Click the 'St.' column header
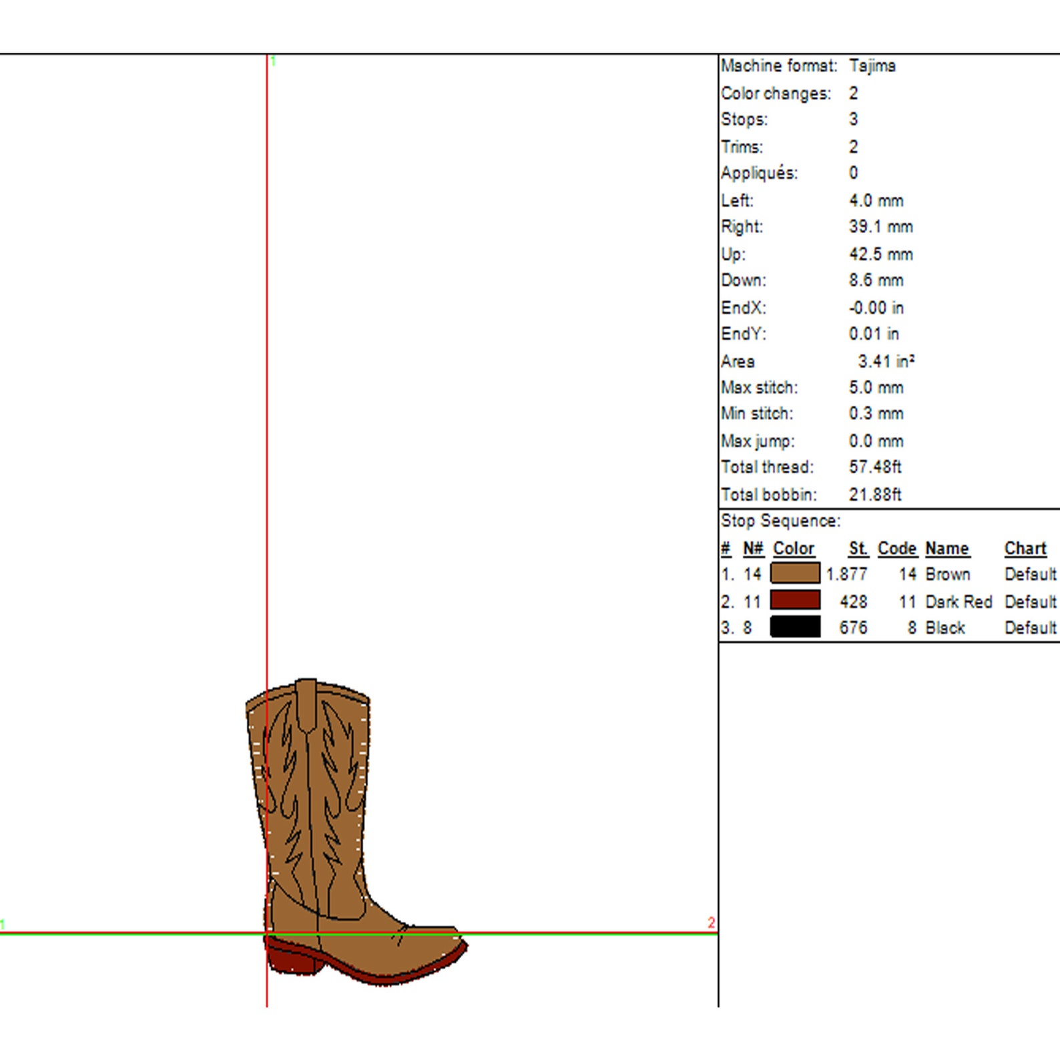Image resolution: width=1060 pixels, height=1060 pixels. (x=858, y=549)
